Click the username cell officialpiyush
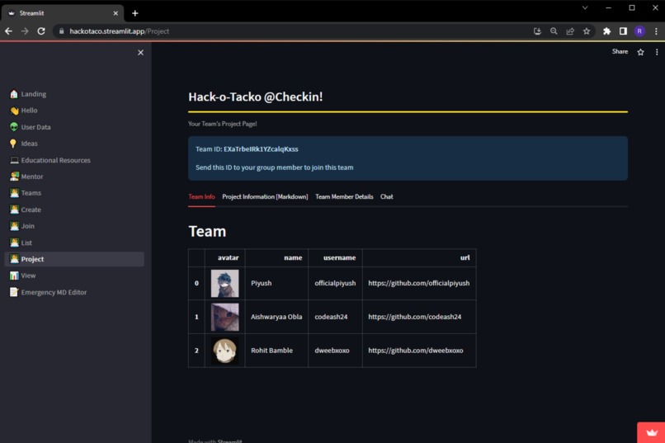 335,283
